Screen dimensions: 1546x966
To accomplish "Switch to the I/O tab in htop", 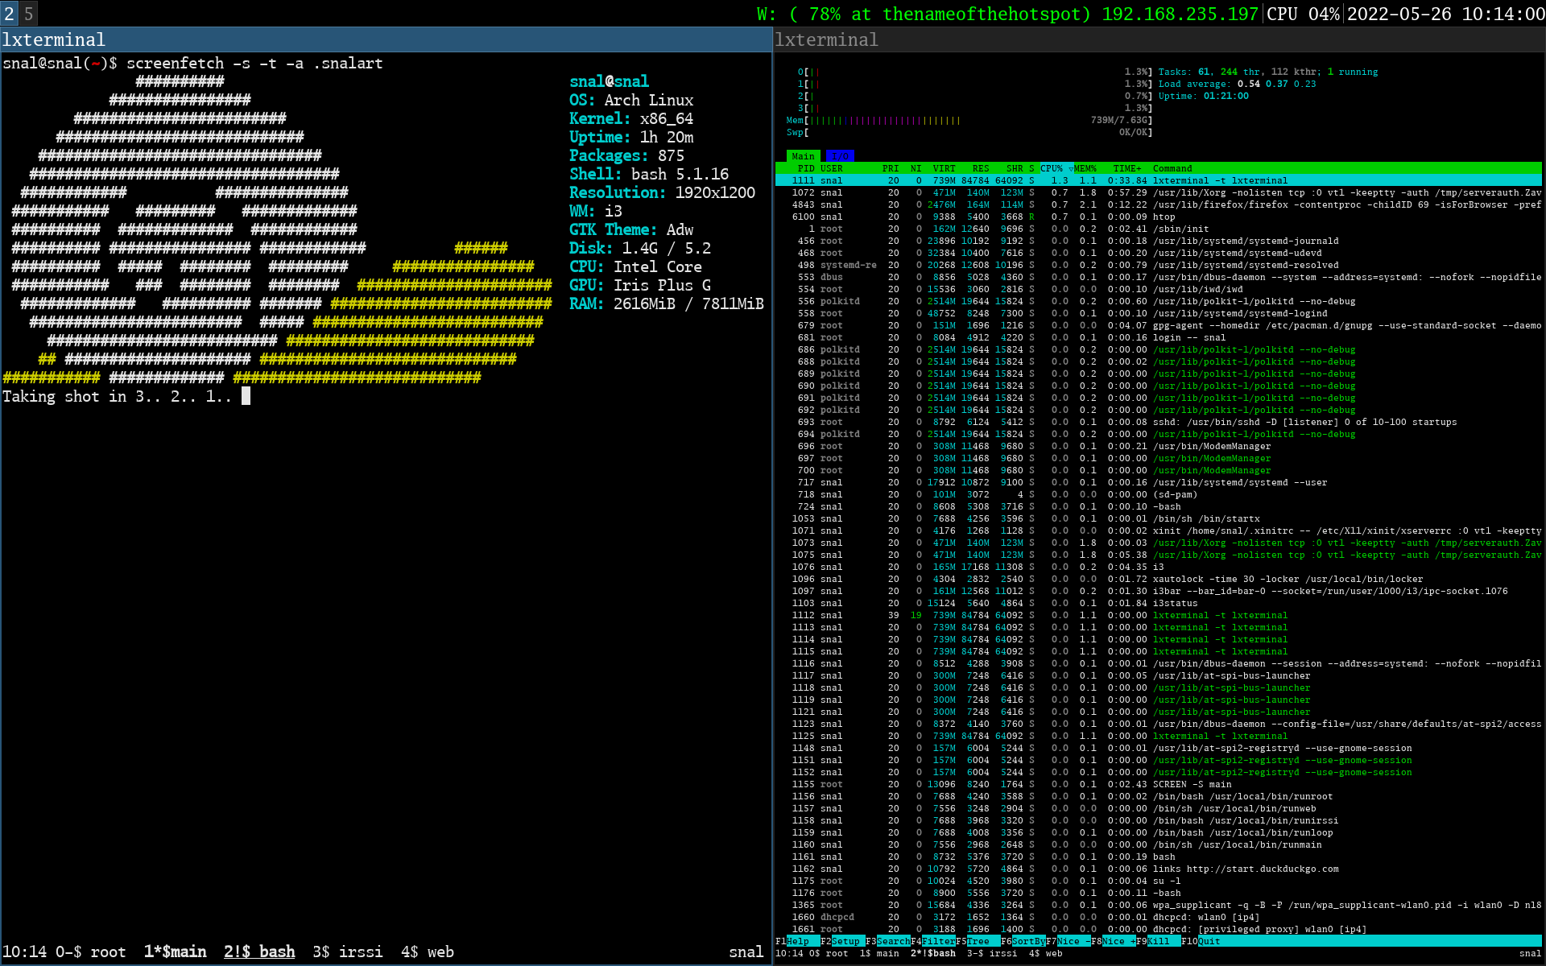I will [x=840, y=155].
